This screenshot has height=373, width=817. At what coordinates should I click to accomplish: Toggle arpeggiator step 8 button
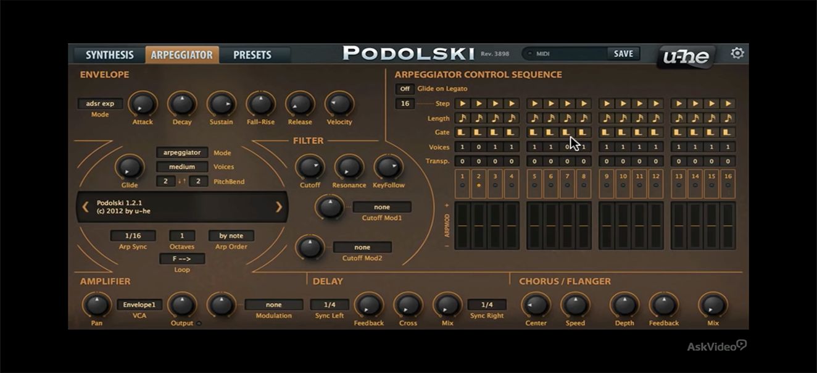[x=583, y=185]
